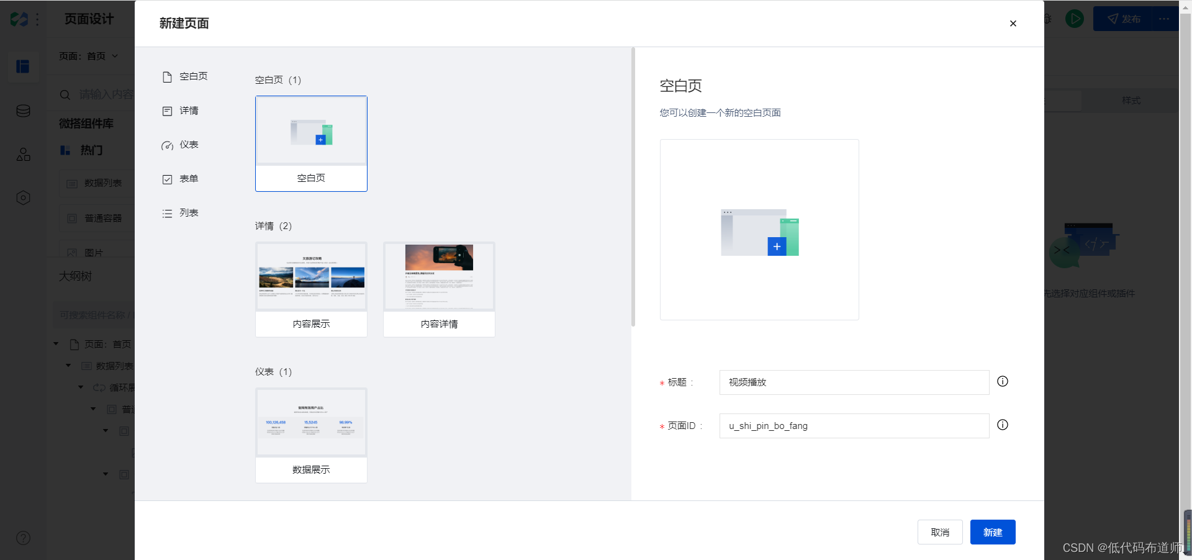This screenshot has height=560, width=1192.
Task: Click the template list scrollbar
Action: 633,186
